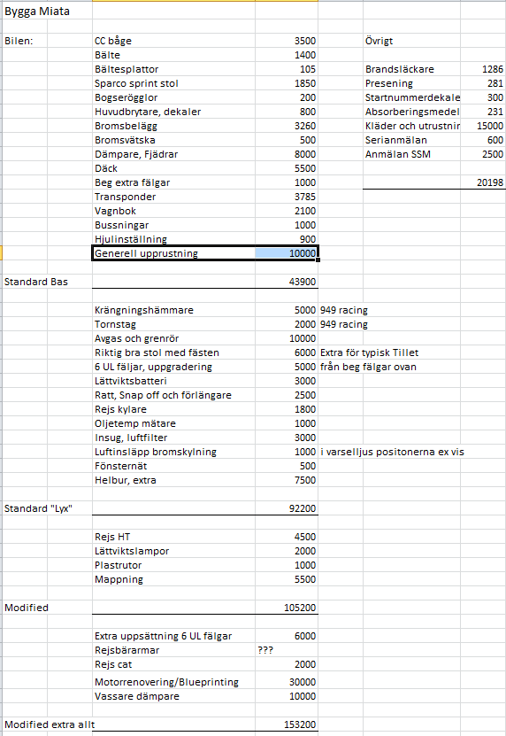The width and height of the screenshot is (506, 736).
Task: Click 'Huvudbrytare, dekaler' cell
Action: point(173,112)
